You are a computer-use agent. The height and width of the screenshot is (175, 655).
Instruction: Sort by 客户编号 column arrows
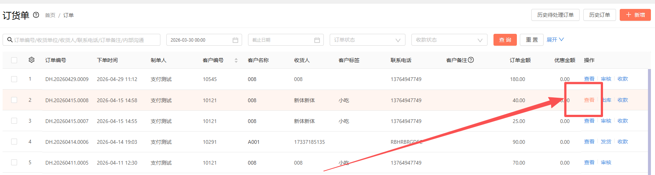[x=236, y=60]
